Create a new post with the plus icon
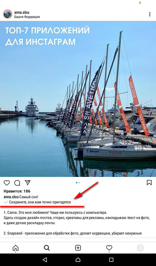This screenshot has height=266, width=156. pyautogui.click(x=78, y=248)
